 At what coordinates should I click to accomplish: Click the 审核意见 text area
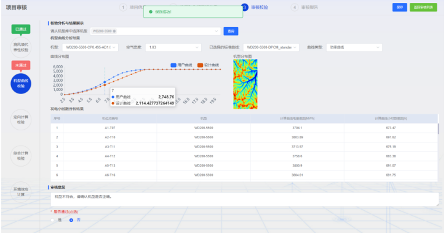pyautogui.click(x=245, y=199)
